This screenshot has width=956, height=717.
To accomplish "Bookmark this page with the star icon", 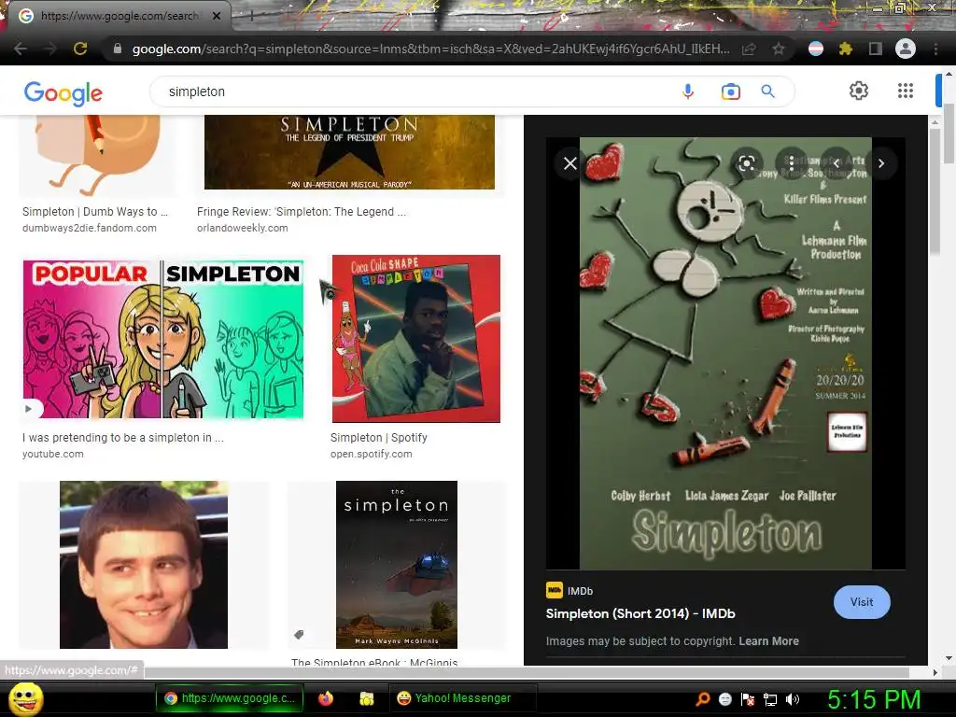I will click(779, 49).
